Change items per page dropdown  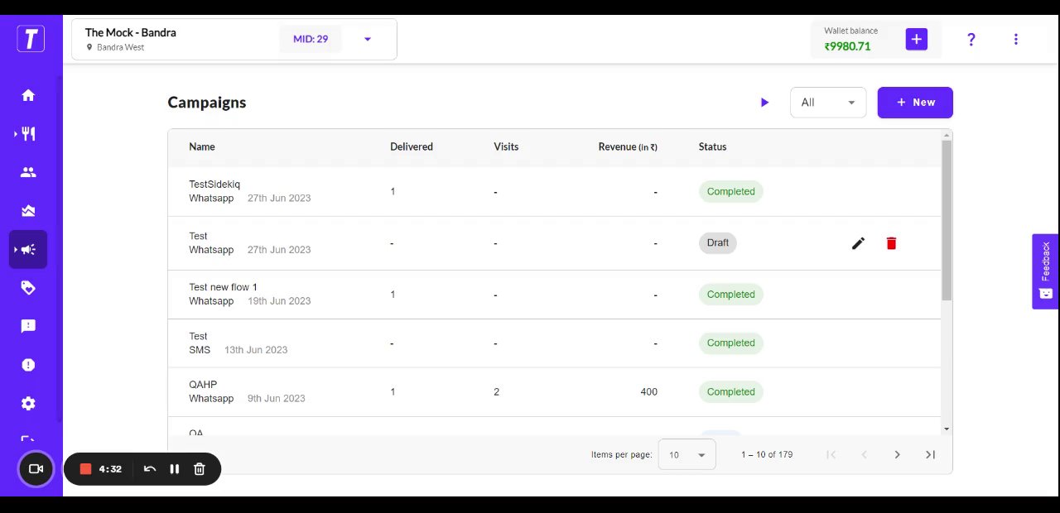[x=687, y=455]
